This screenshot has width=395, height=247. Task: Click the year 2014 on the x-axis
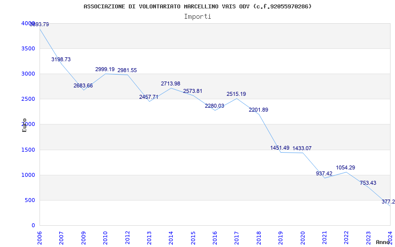tap(171, 238)
